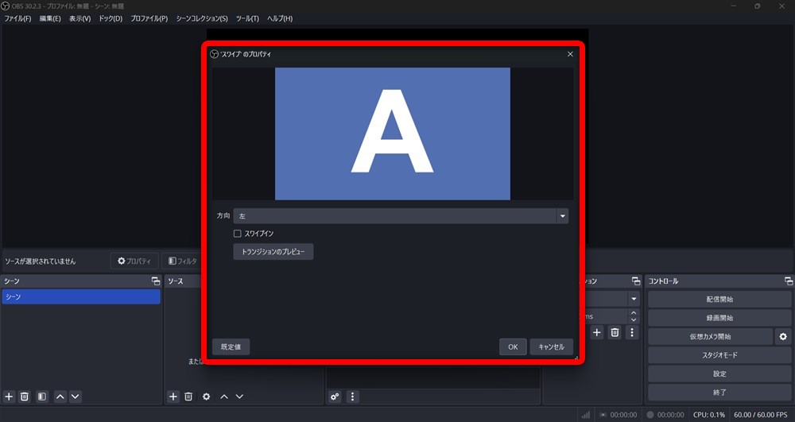Viewport: 795px width, 422px height.
Task: Click the remove scene trash icon
Action: pyautogui.click(x=25, y=396)
